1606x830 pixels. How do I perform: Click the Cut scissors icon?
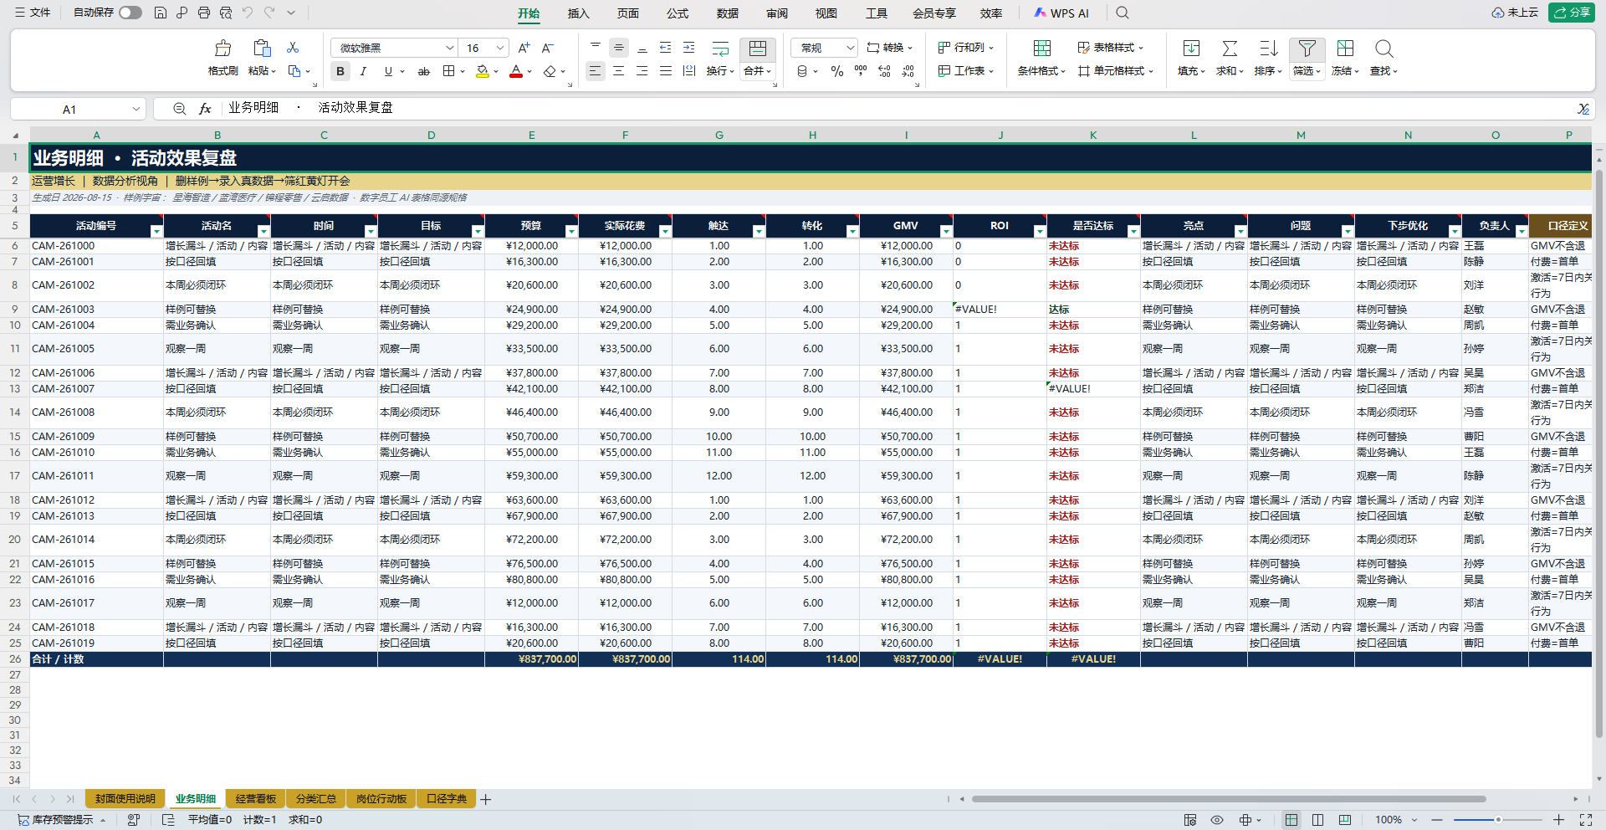[x=293, y=48]
